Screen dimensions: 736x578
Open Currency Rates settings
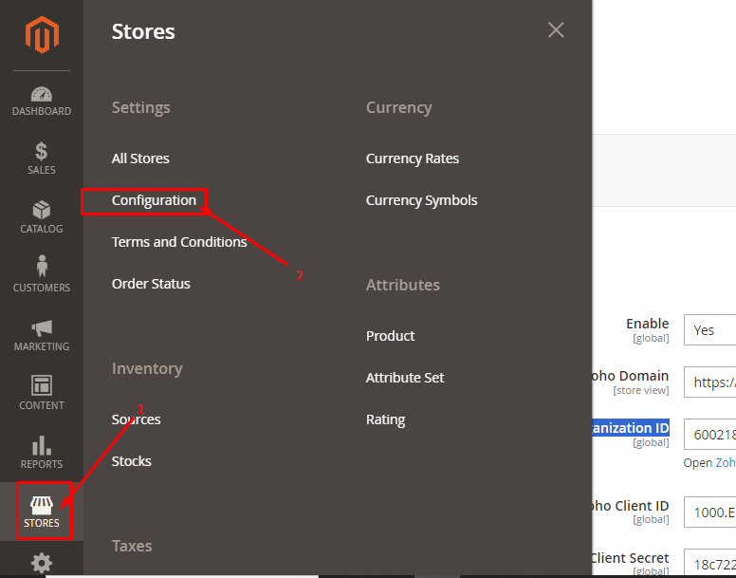pyautogui.click(x=413, y=158)
